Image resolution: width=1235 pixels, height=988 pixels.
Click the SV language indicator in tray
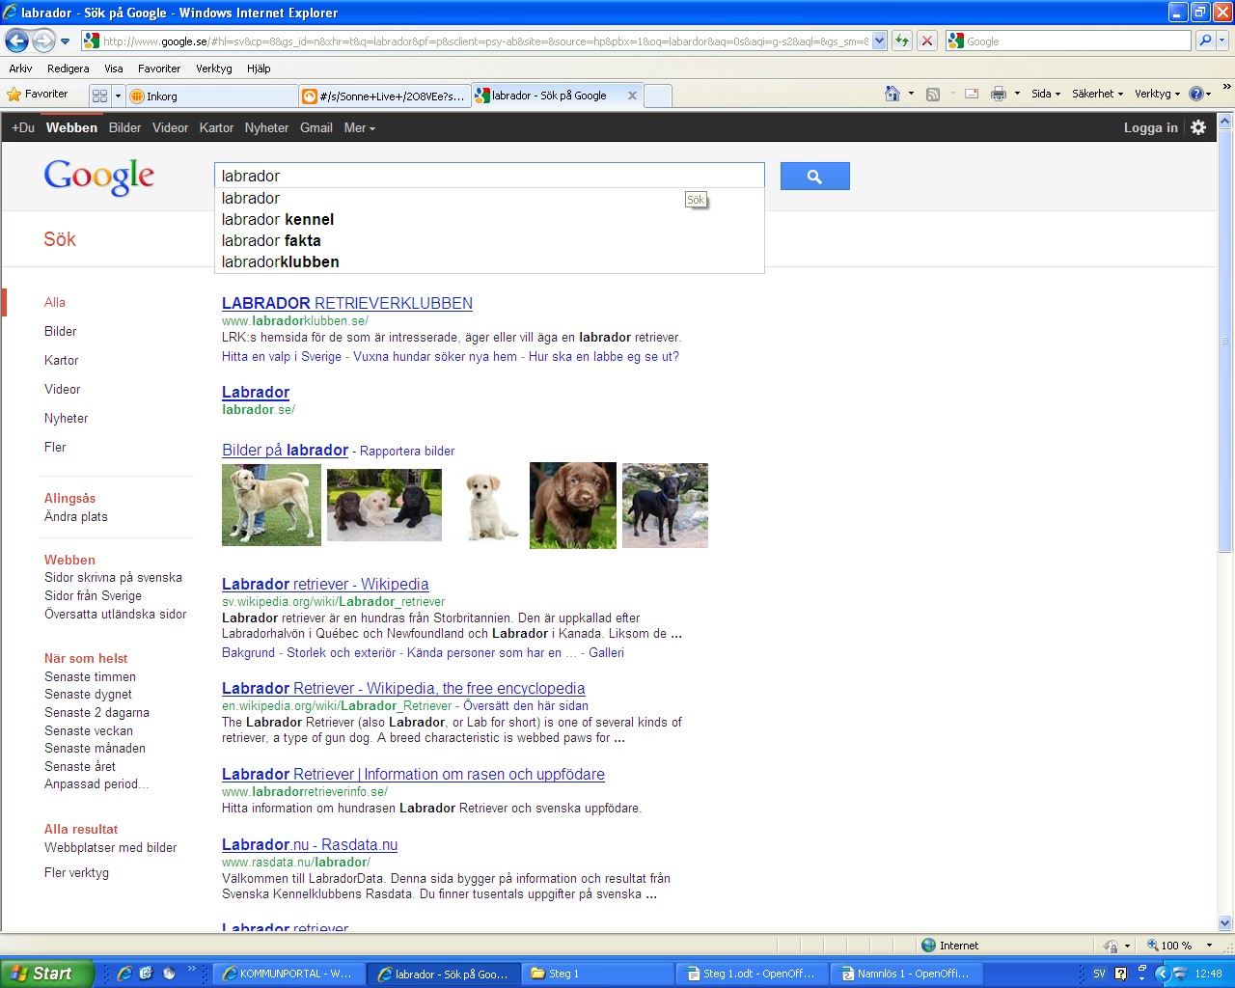tap(1099, 974)
